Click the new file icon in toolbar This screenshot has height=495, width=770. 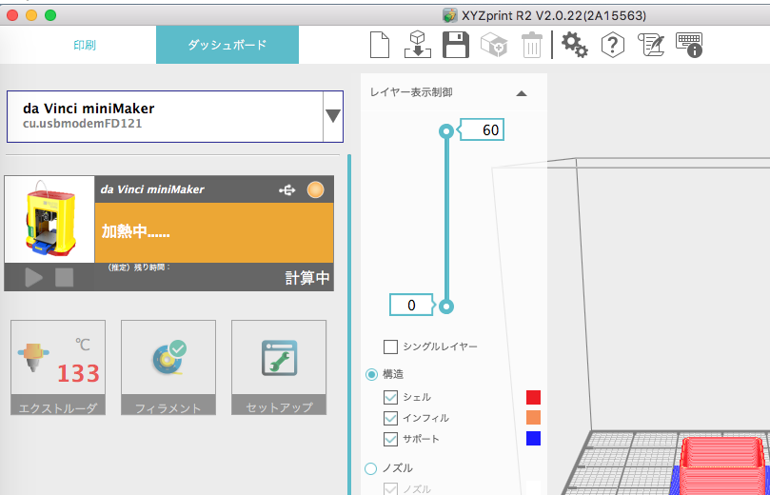click(x=380, y=45)
